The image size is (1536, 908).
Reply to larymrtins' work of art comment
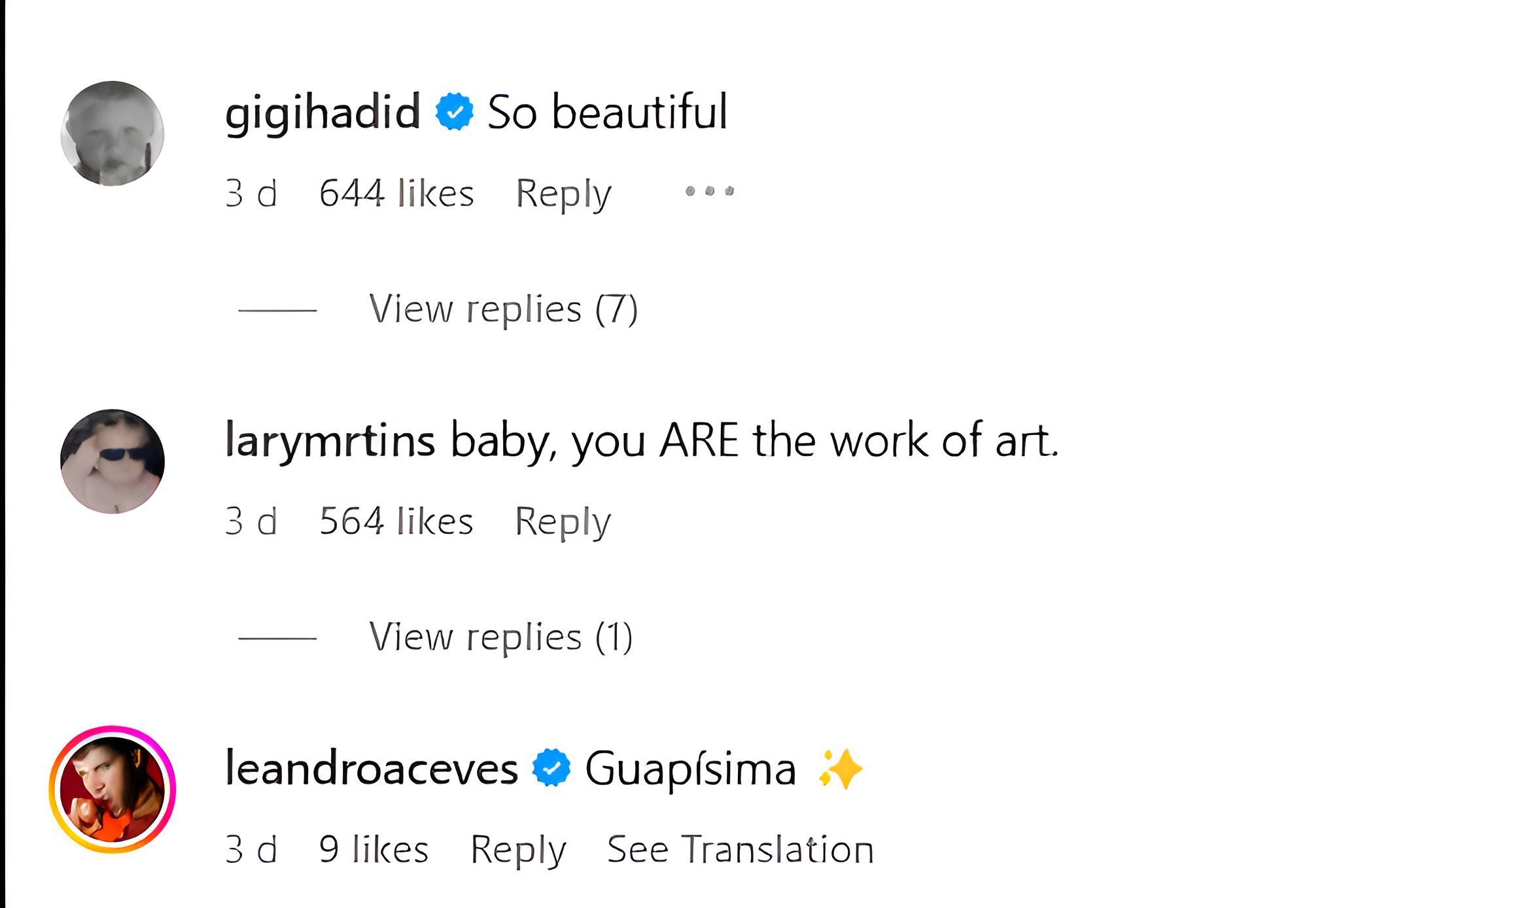point(563,522)
